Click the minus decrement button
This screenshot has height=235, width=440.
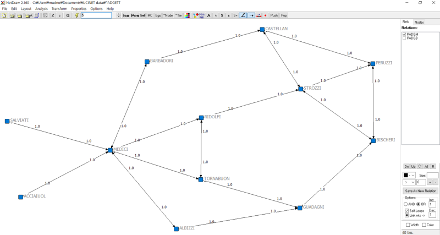(x=436, y=182)
